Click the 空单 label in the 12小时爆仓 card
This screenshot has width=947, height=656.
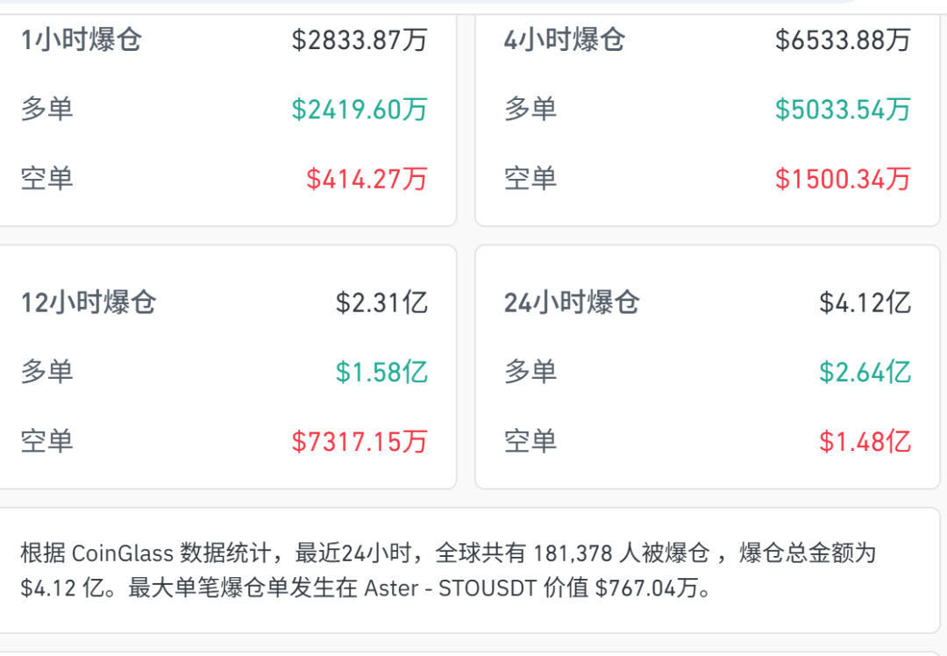[46, 441]
